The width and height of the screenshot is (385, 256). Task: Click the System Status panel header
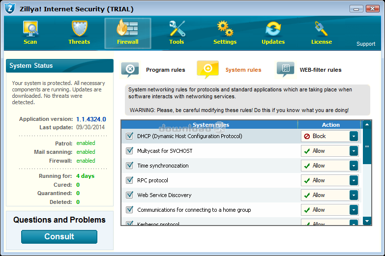tap(59, 65)
